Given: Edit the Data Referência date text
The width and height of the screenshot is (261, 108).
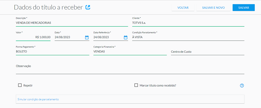Looking at the screenshot, I should point(101,37).
